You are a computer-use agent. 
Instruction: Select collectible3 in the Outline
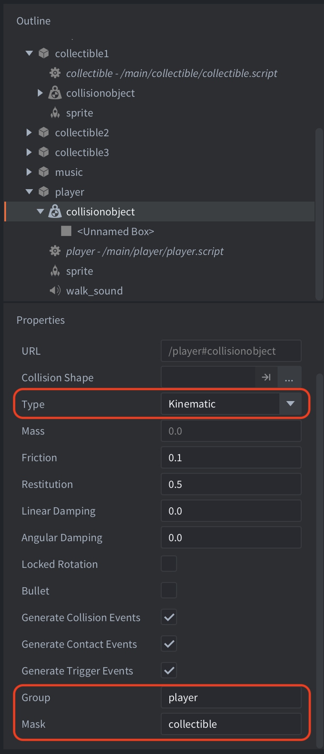(82, 152)
